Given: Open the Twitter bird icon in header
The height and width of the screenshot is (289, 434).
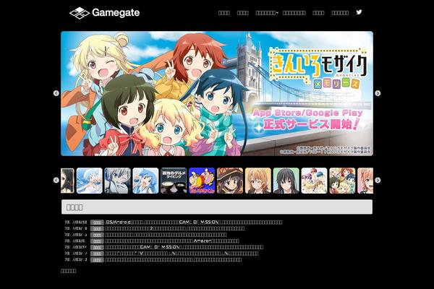Looking at the screenshot, I should (x=359, y=12).
